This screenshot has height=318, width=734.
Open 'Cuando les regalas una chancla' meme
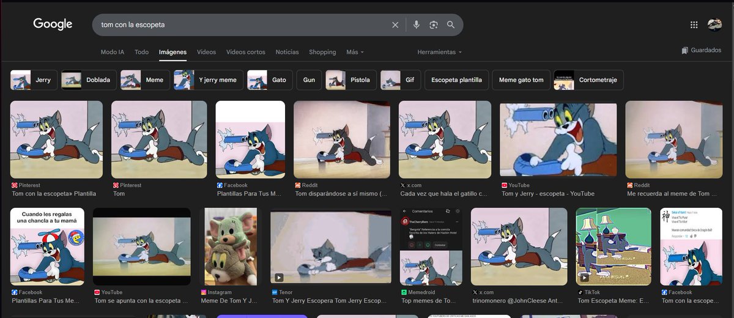(x=47, y=246)
